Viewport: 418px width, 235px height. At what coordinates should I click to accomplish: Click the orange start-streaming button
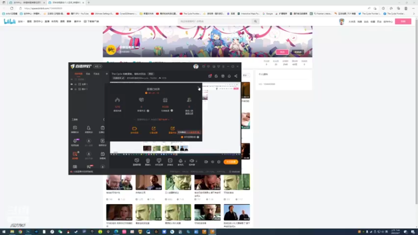coord(231,162)
